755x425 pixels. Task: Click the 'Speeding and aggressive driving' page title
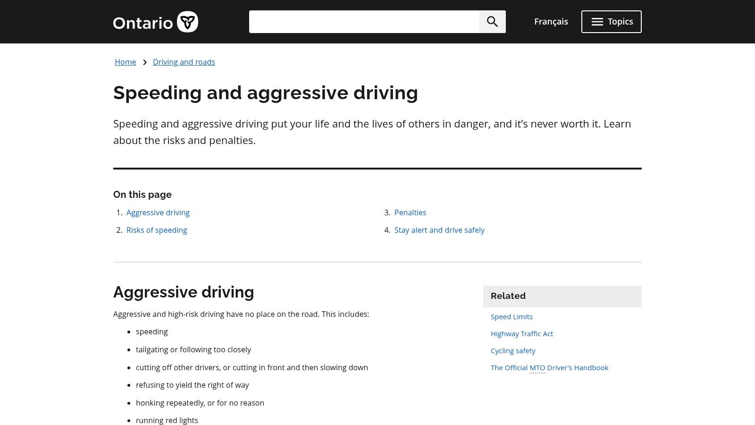(266, 93)
